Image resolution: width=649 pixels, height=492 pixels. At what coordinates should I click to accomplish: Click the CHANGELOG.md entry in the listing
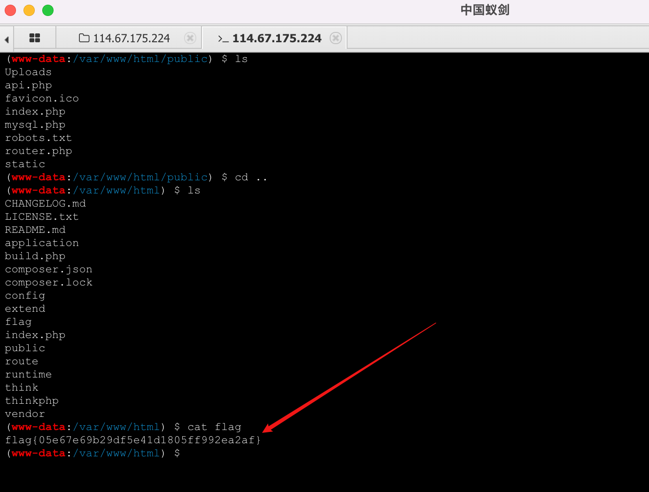pyautogui.click(x=45, y=203)
